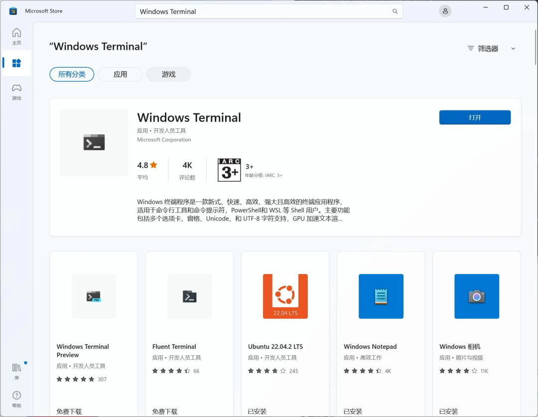Click the orange star beside 4.8 rating
The image size is (538, 417).
[x=154, y=165]
